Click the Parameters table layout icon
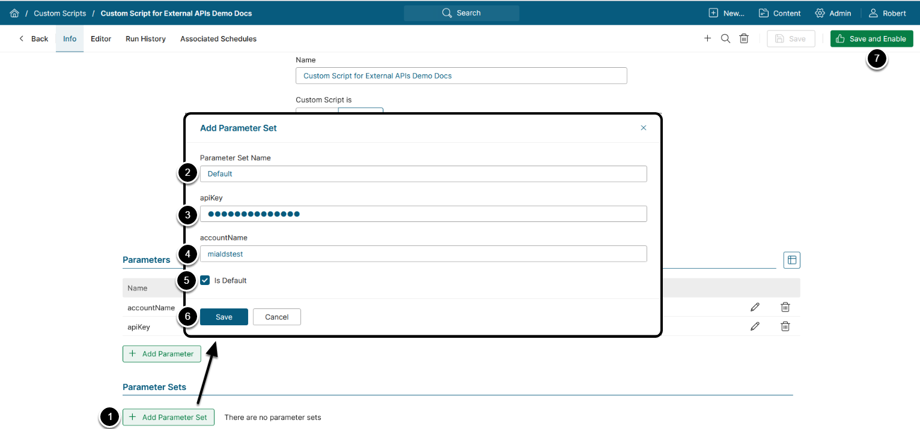This screenshot has width=920, height=429. (792, 260)
